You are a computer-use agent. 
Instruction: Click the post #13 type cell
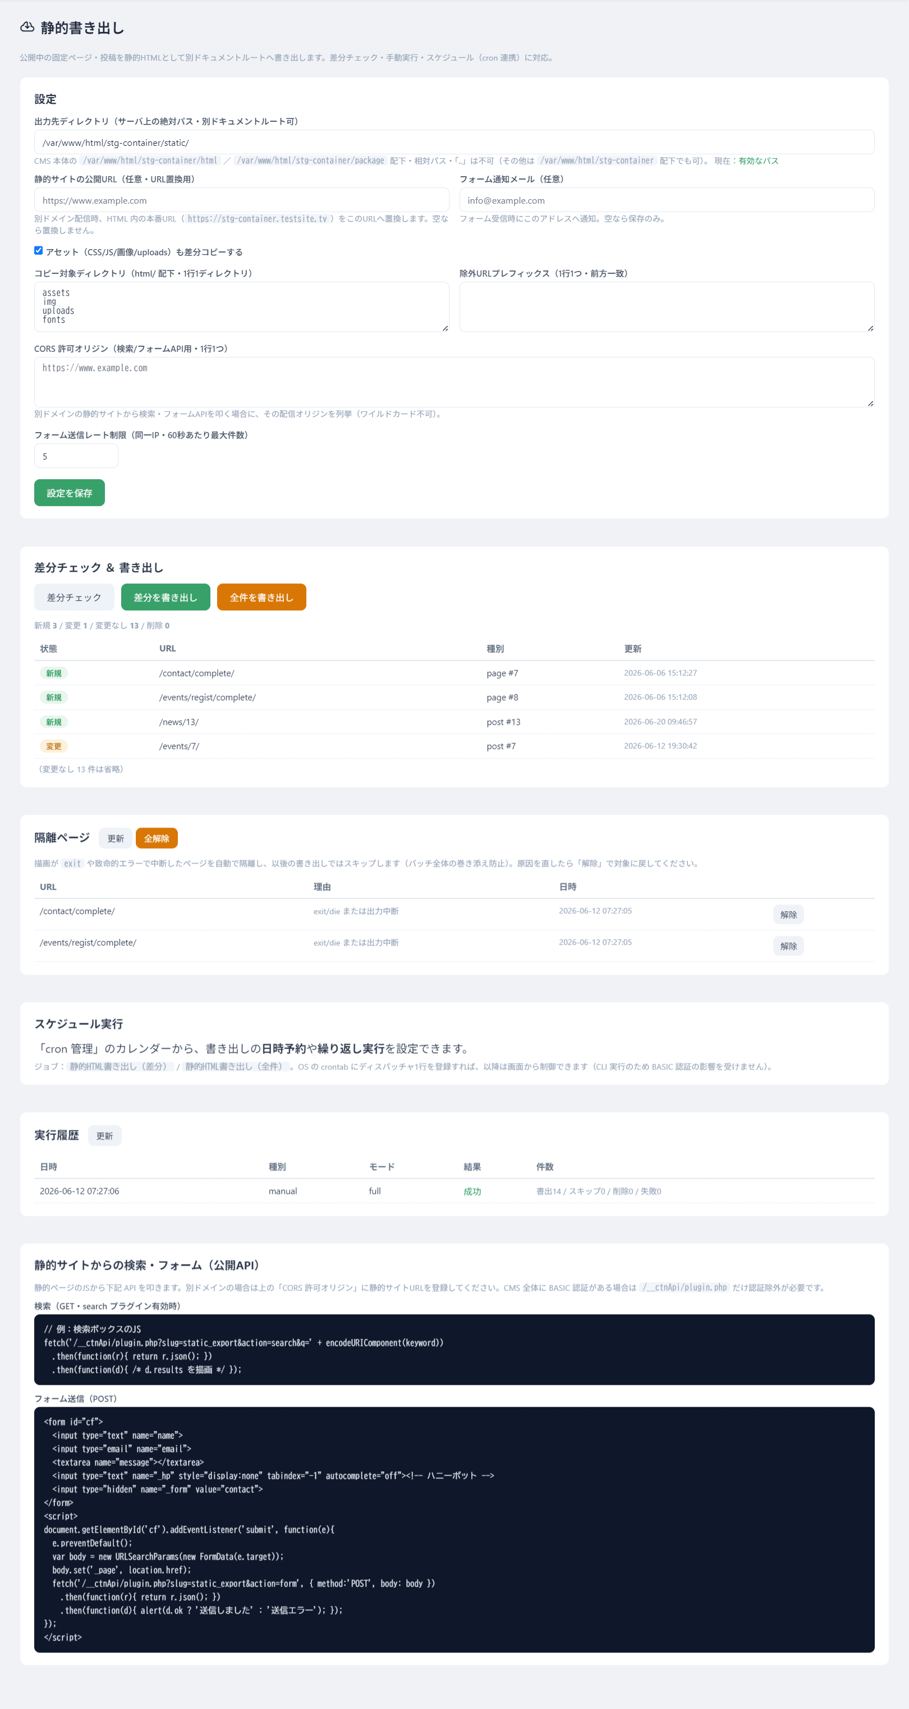tap(504, 722)
